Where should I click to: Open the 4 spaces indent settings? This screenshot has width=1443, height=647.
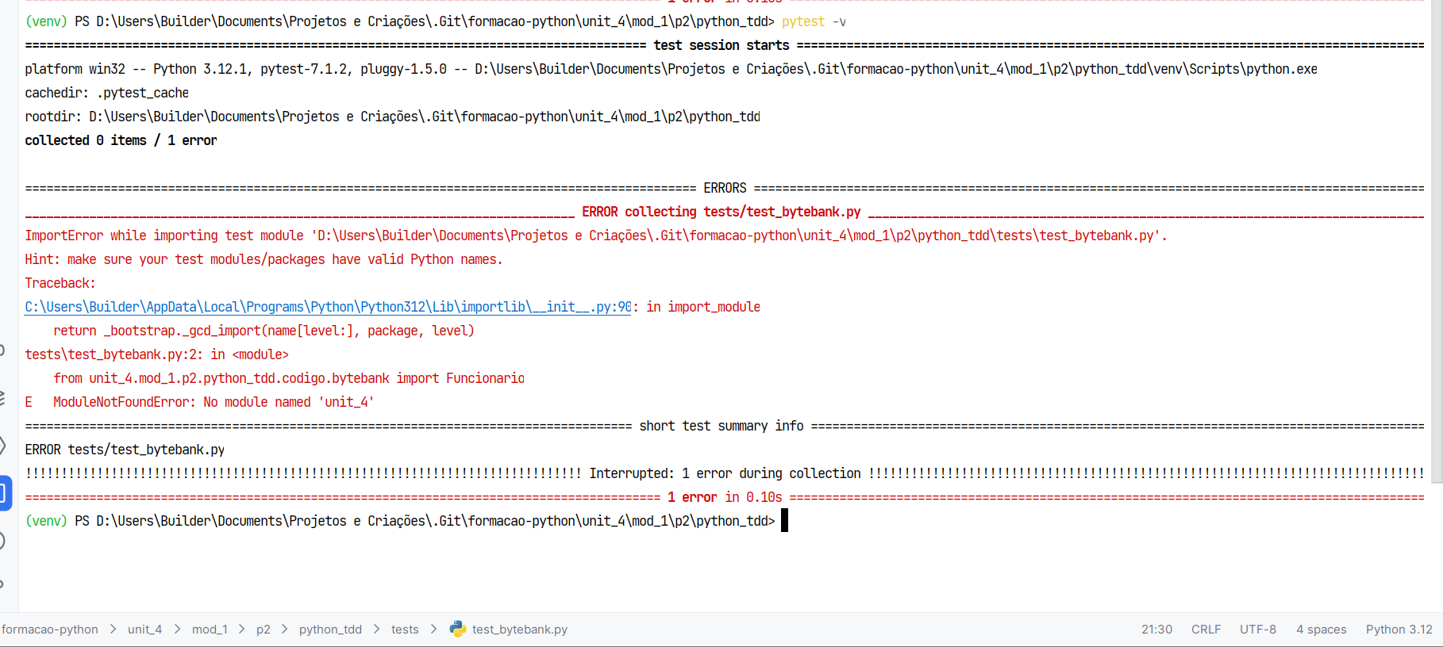click(1321, 630)
